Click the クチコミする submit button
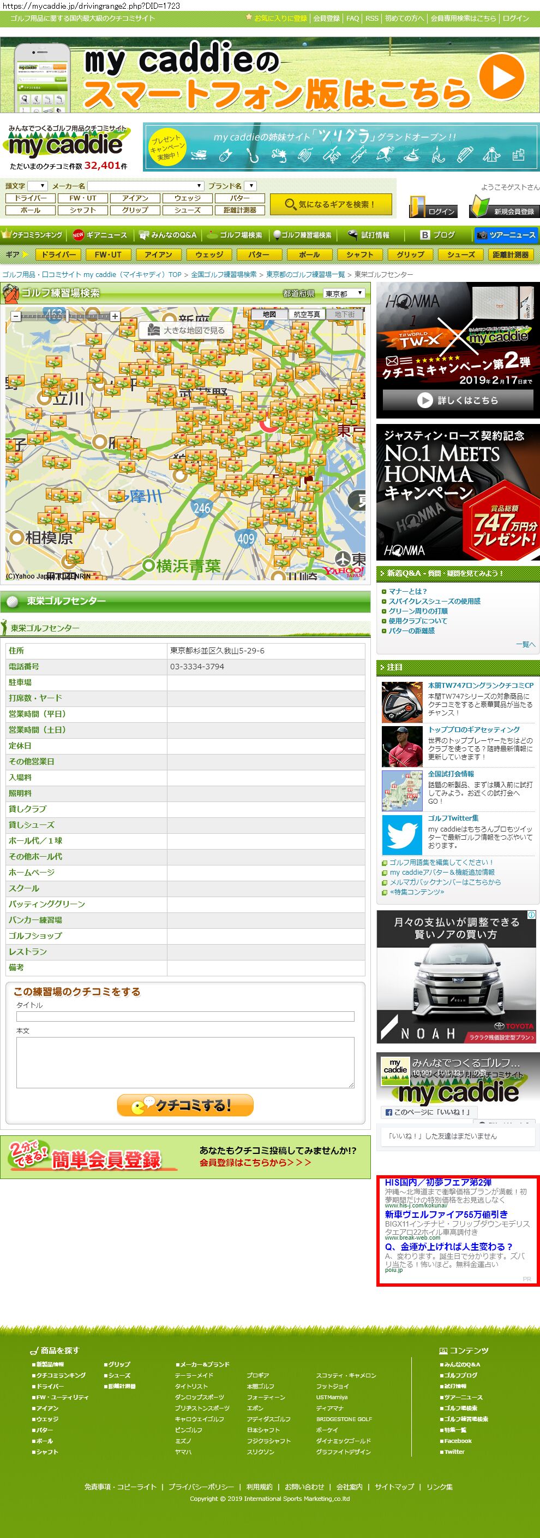540x1538 pixels. [185, 1105]
